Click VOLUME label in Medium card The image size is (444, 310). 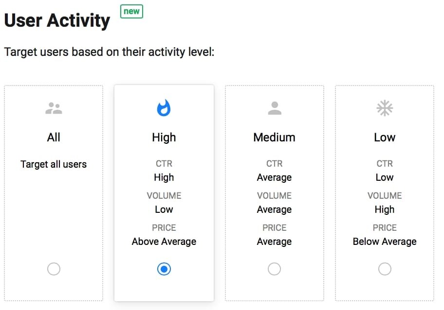tap(274, 195)
